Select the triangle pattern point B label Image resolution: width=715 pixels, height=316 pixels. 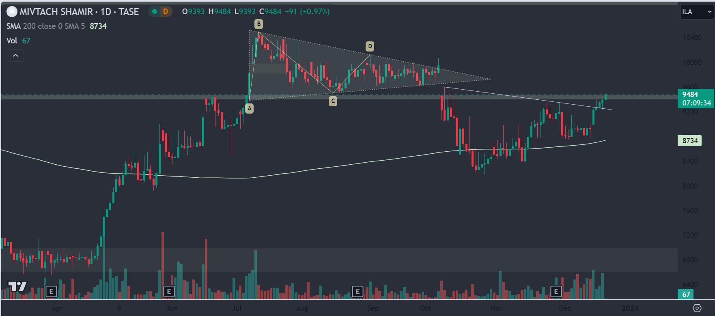258,24
